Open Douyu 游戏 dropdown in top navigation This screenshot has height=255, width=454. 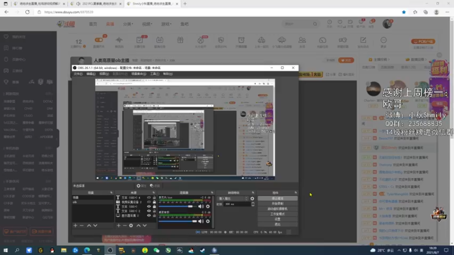coord(166,24)
